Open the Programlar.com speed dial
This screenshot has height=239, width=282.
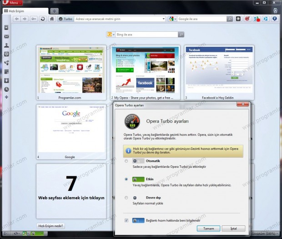coord(71,72)
